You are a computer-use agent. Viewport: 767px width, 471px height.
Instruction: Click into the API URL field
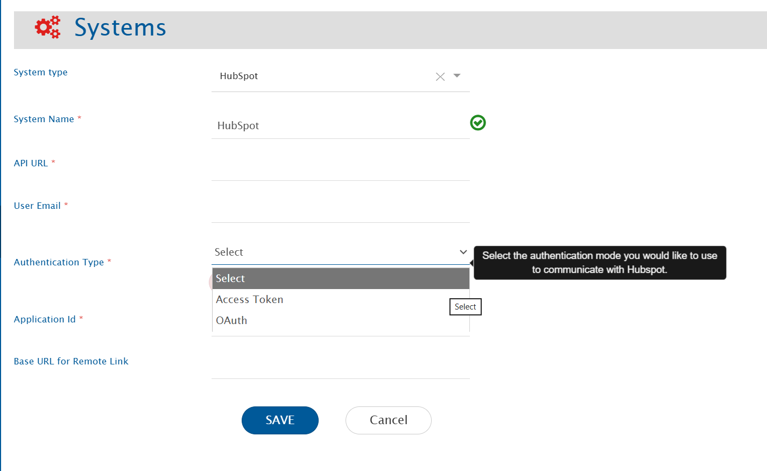[340, 168]
